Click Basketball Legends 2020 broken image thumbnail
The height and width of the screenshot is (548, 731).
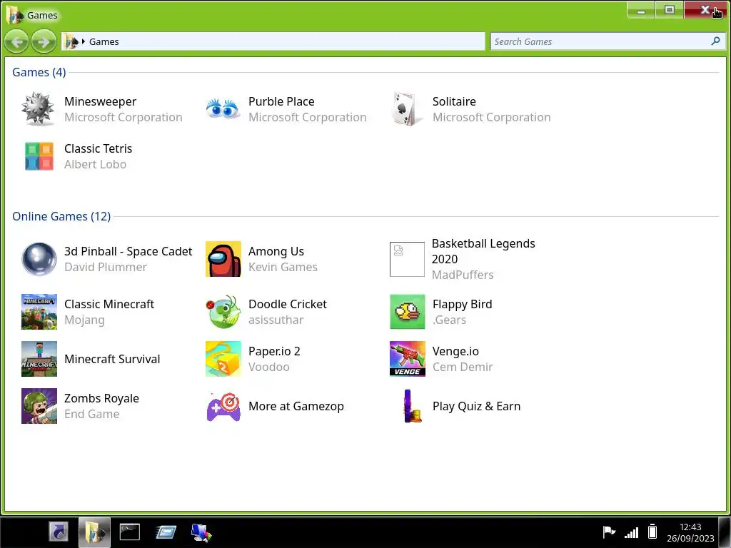pos(407,259)
